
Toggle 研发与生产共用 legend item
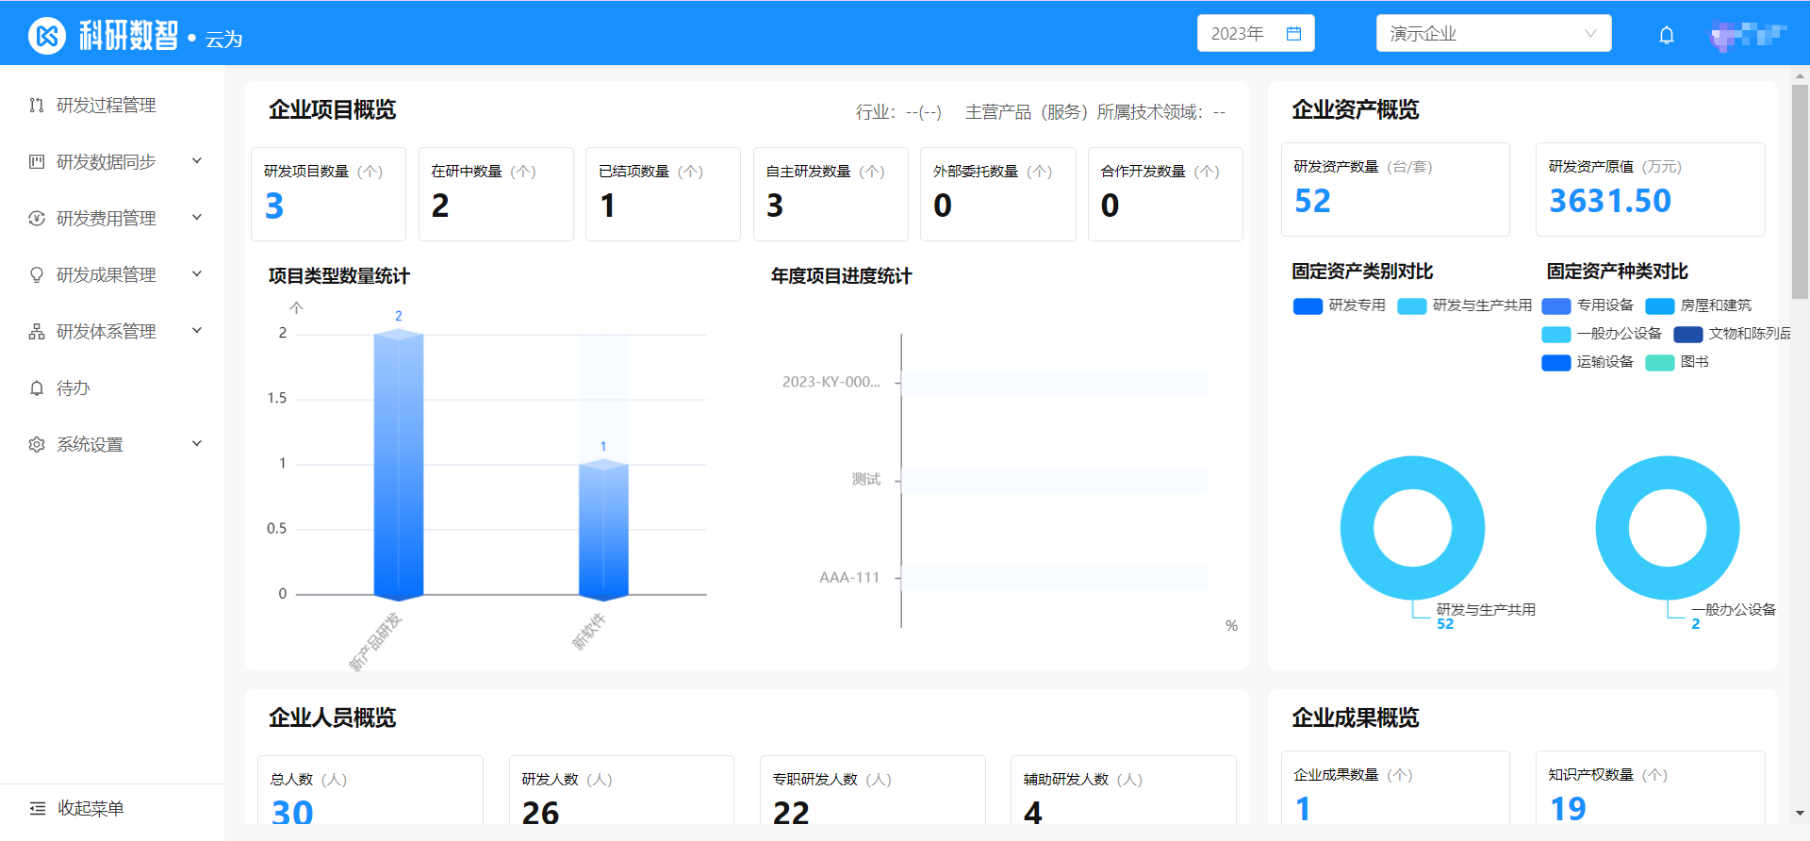1465,305
